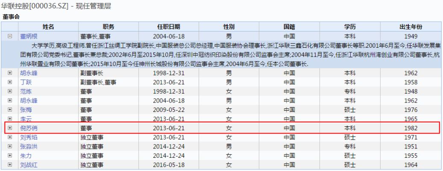Image resolution: width=443 pixels, height=171 pixels.
Task: Select the 董事长,董事 position cell
Action: 109,36
